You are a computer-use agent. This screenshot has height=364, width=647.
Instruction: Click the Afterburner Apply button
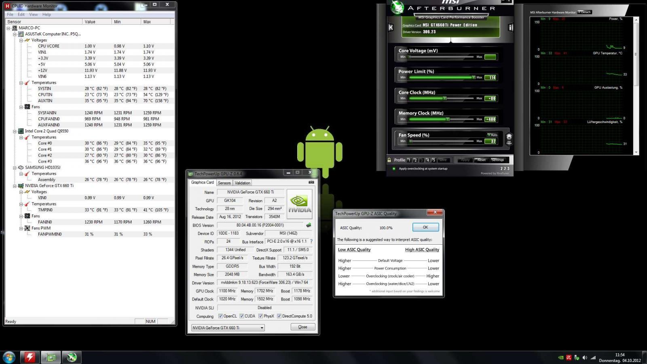tap(465, 160)
